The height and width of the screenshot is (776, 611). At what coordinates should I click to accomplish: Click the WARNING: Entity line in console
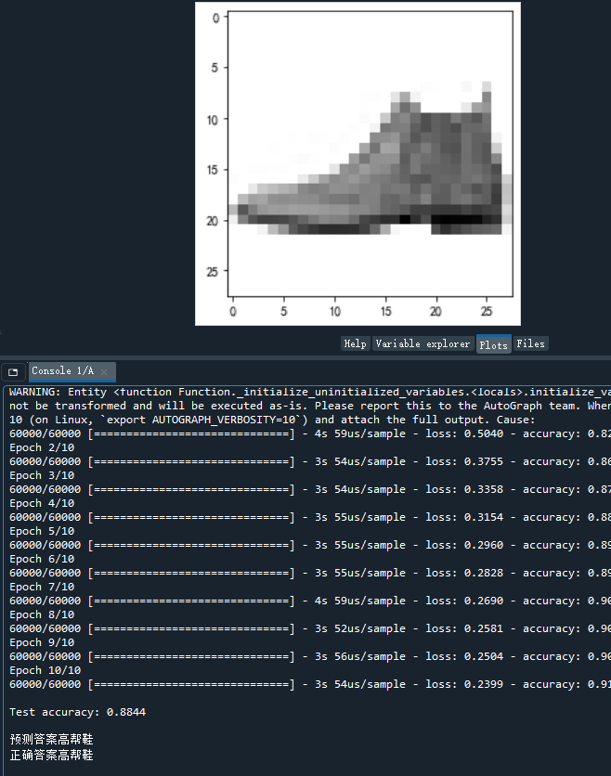pos(309,392)
